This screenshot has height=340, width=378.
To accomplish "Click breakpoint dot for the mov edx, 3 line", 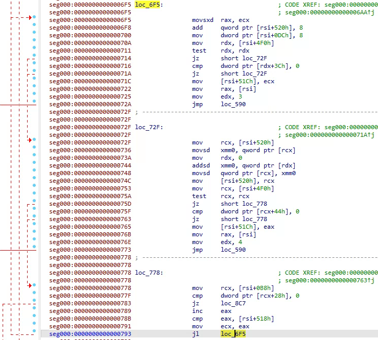I will pyautogui.click(x=34, y=96).
